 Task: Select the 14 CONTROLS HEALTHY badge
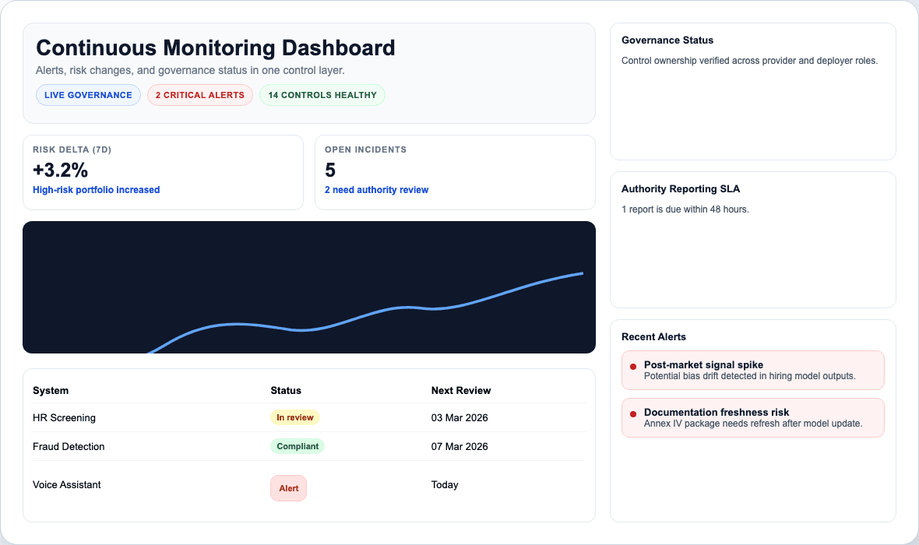[x=322, y=94]
